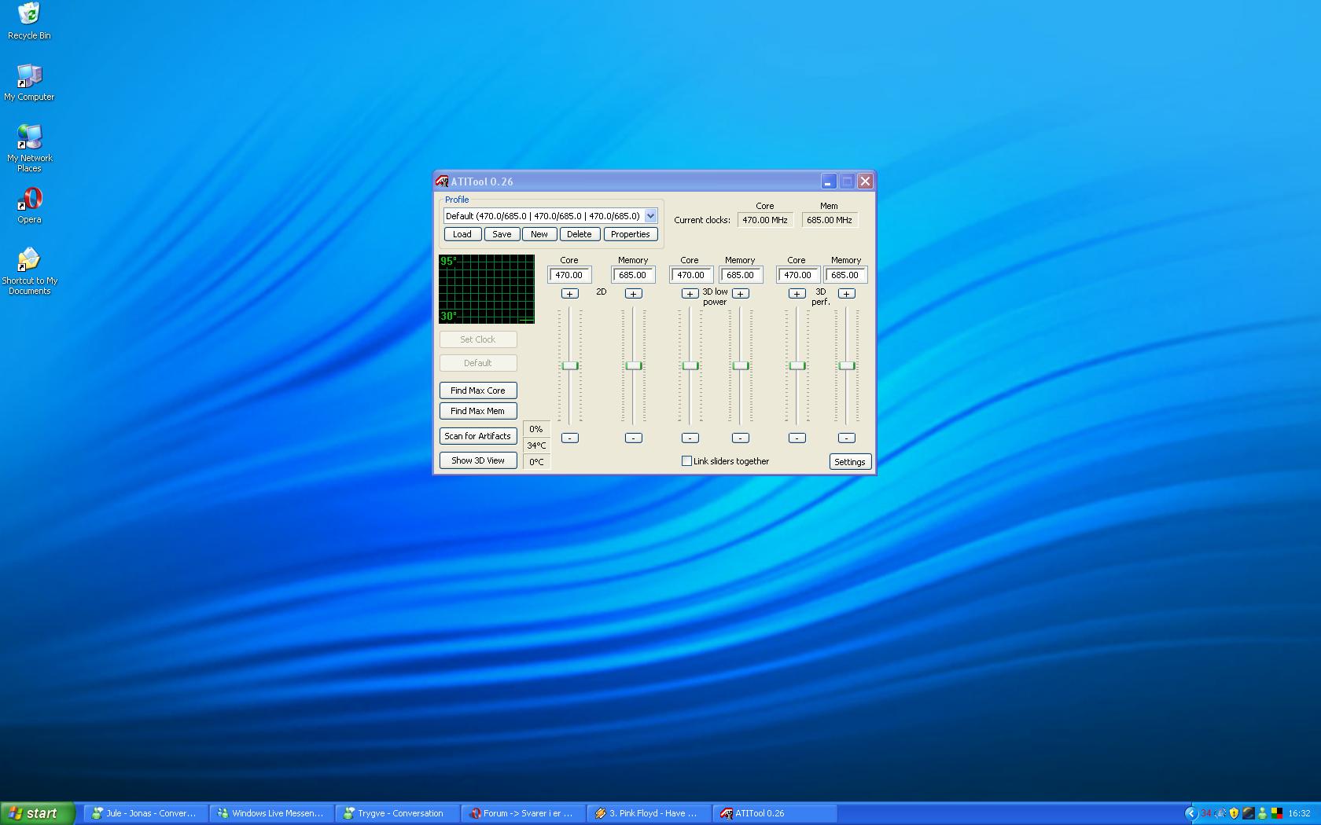Decrease 3D perf Core with minus button
Viewport: 1321px width, 825px height.
point(797,438)
